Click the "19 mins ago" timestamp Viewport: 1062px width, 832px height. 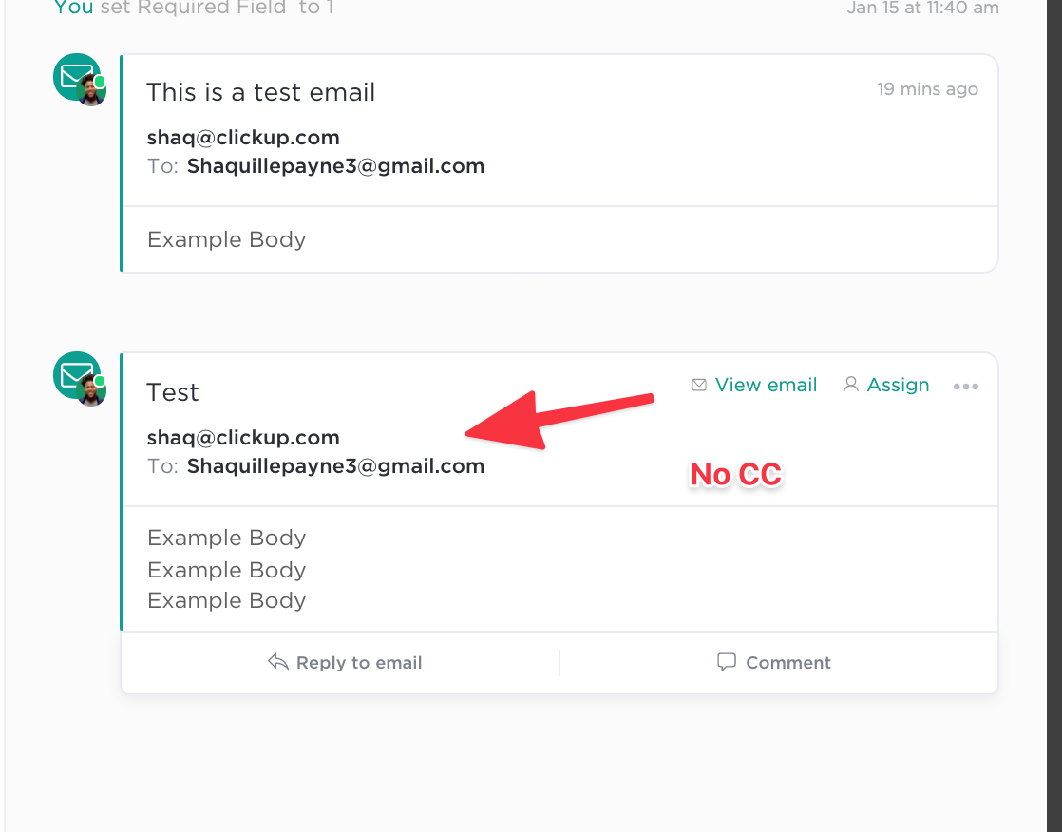[x=927, y=89]
